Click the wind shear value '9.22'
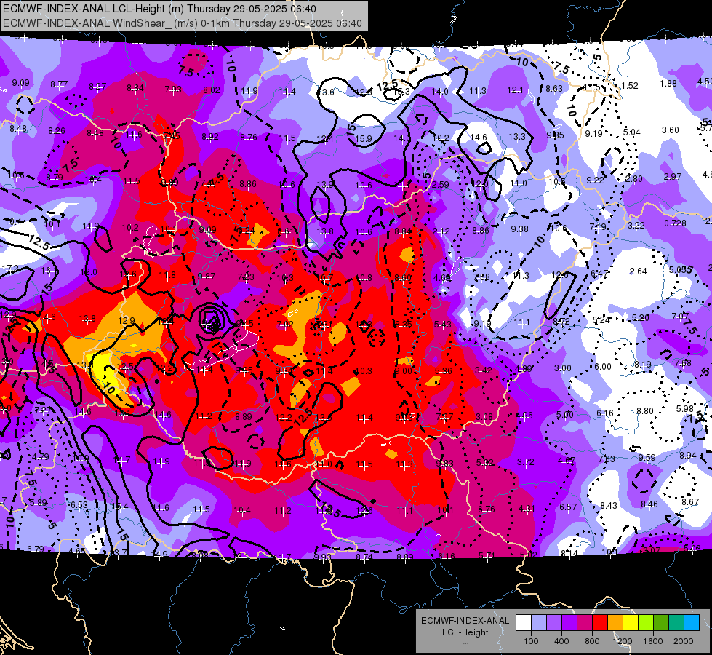The width and height of the screenshot is (712, 655). pyautogui.click(x=596, y=180)
